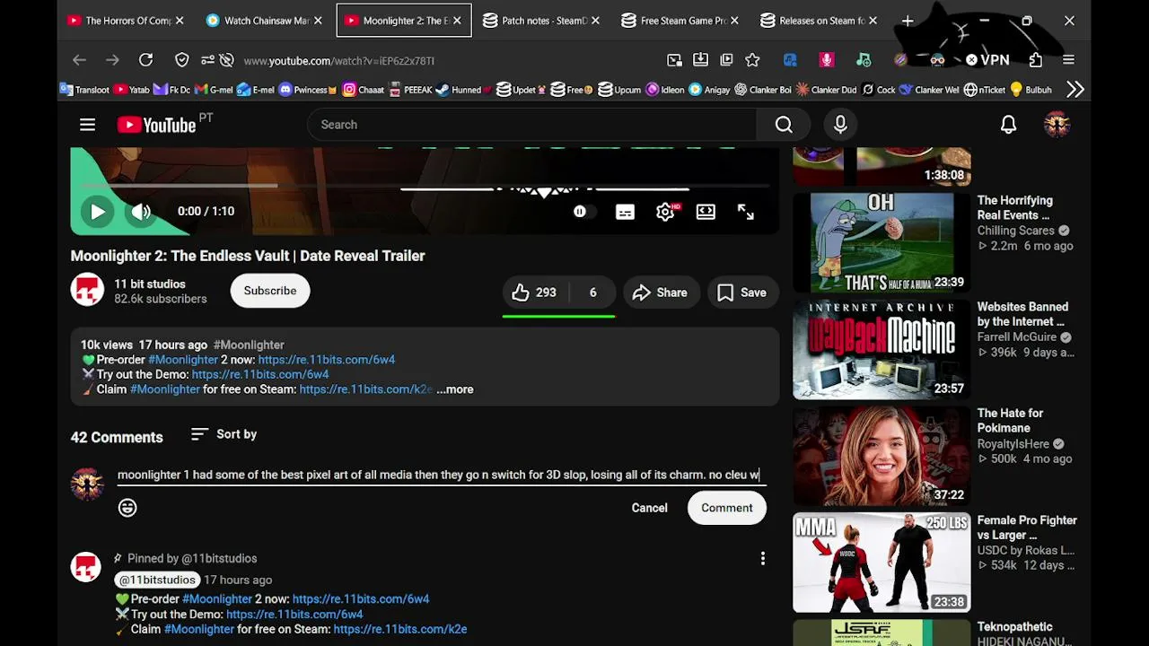Open the Sort by comments dropdown
This screenshot has height=646, width=1149.
(x=224, y=434)
